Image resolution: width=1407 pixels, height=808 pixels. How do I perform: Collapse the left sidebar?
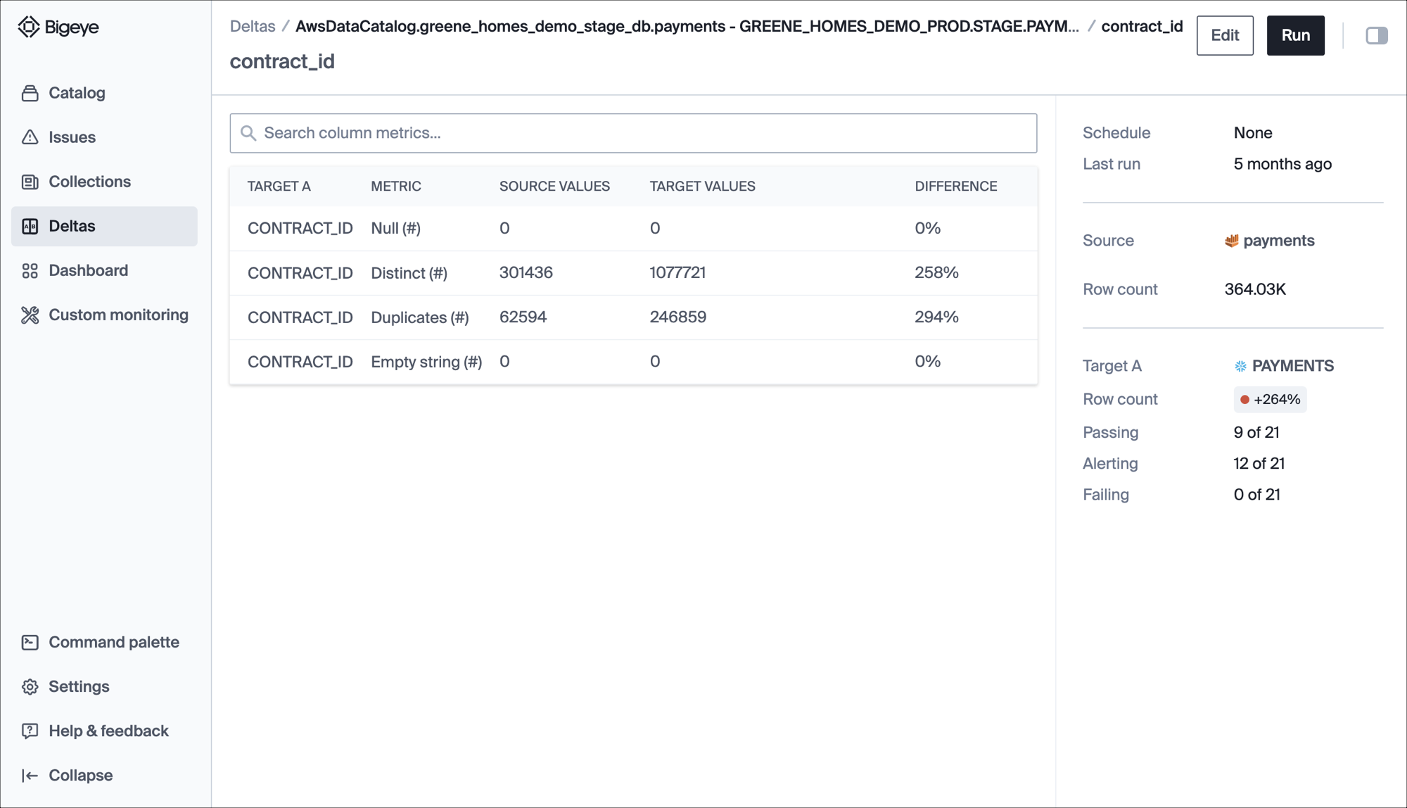tap(68, 775)
